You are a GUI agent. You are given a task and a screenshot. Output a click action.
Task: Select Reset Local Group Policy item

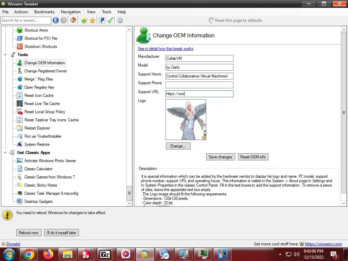point(45,112)
